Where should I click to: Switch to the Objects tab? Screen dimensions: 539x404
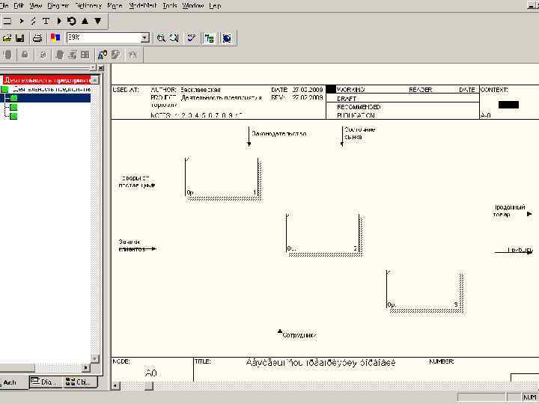tap(80, 382)
